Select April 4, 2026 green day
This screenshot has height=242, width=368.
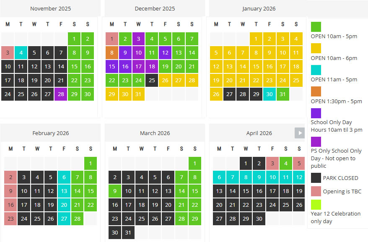[x=286, y=164]
